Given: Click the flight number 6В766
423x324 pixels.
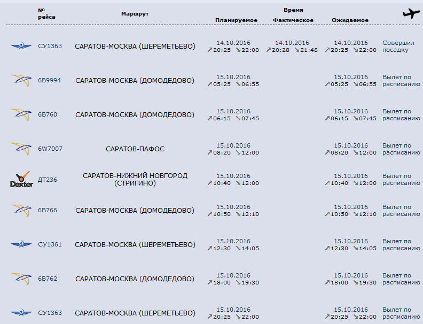Looking at the screenshot, I should coord(48,211).
